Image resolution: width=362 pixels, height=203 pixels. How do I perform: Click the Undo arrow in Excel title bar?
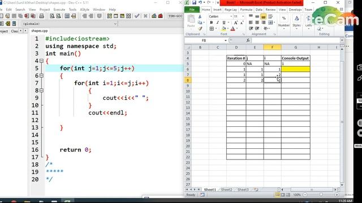pos(200,2)
